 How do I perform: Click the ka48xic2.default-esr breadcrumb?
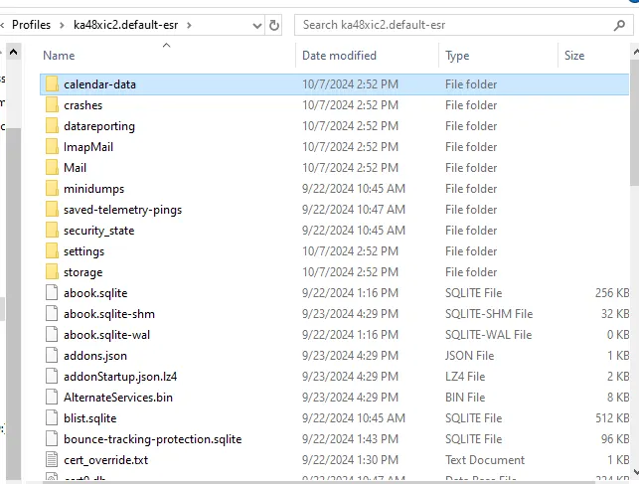pyautogui.click(x=126, y=25)
